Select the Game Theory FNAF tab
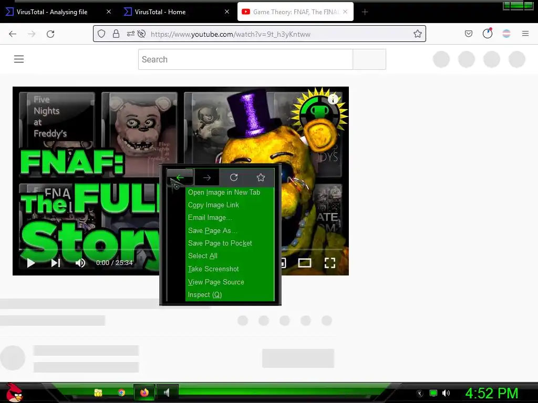 (x=296, y=12)
